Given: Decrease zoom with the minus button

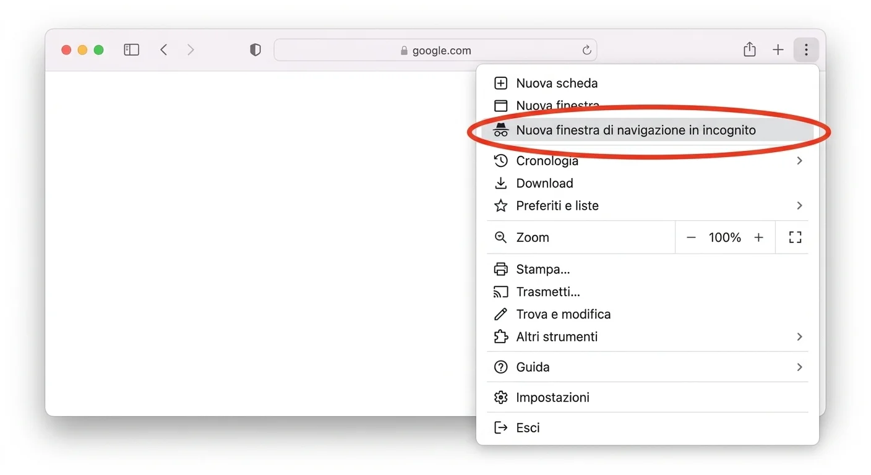Looking at the screenshot, I should point(692,237).
